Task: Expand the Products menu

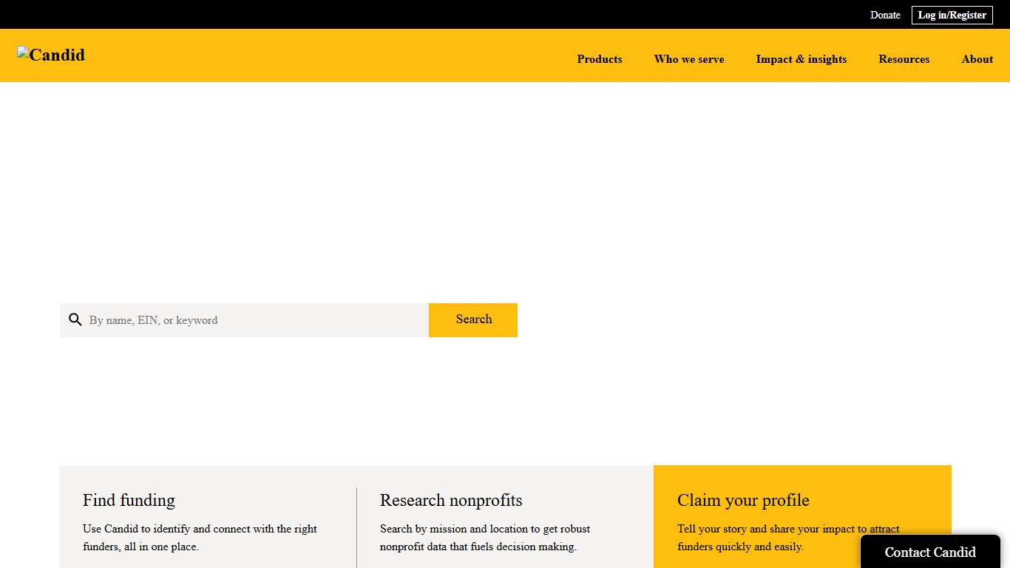Action: click(x=599, y=59)
